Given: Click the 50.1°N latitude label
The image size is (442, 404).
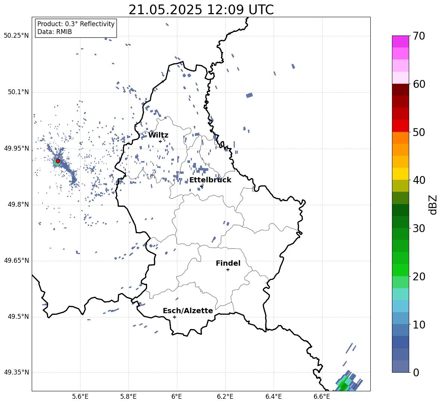Looking at the screenshot, I should pyautogui.click(x=18, y=92).
